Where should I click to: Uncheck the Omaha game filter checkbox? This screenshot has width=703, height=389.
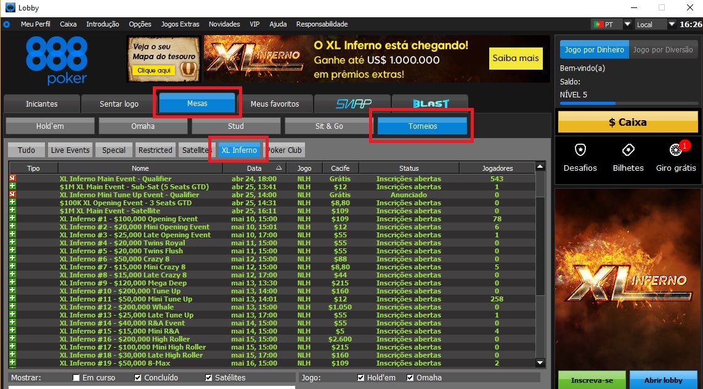(410, 378)
